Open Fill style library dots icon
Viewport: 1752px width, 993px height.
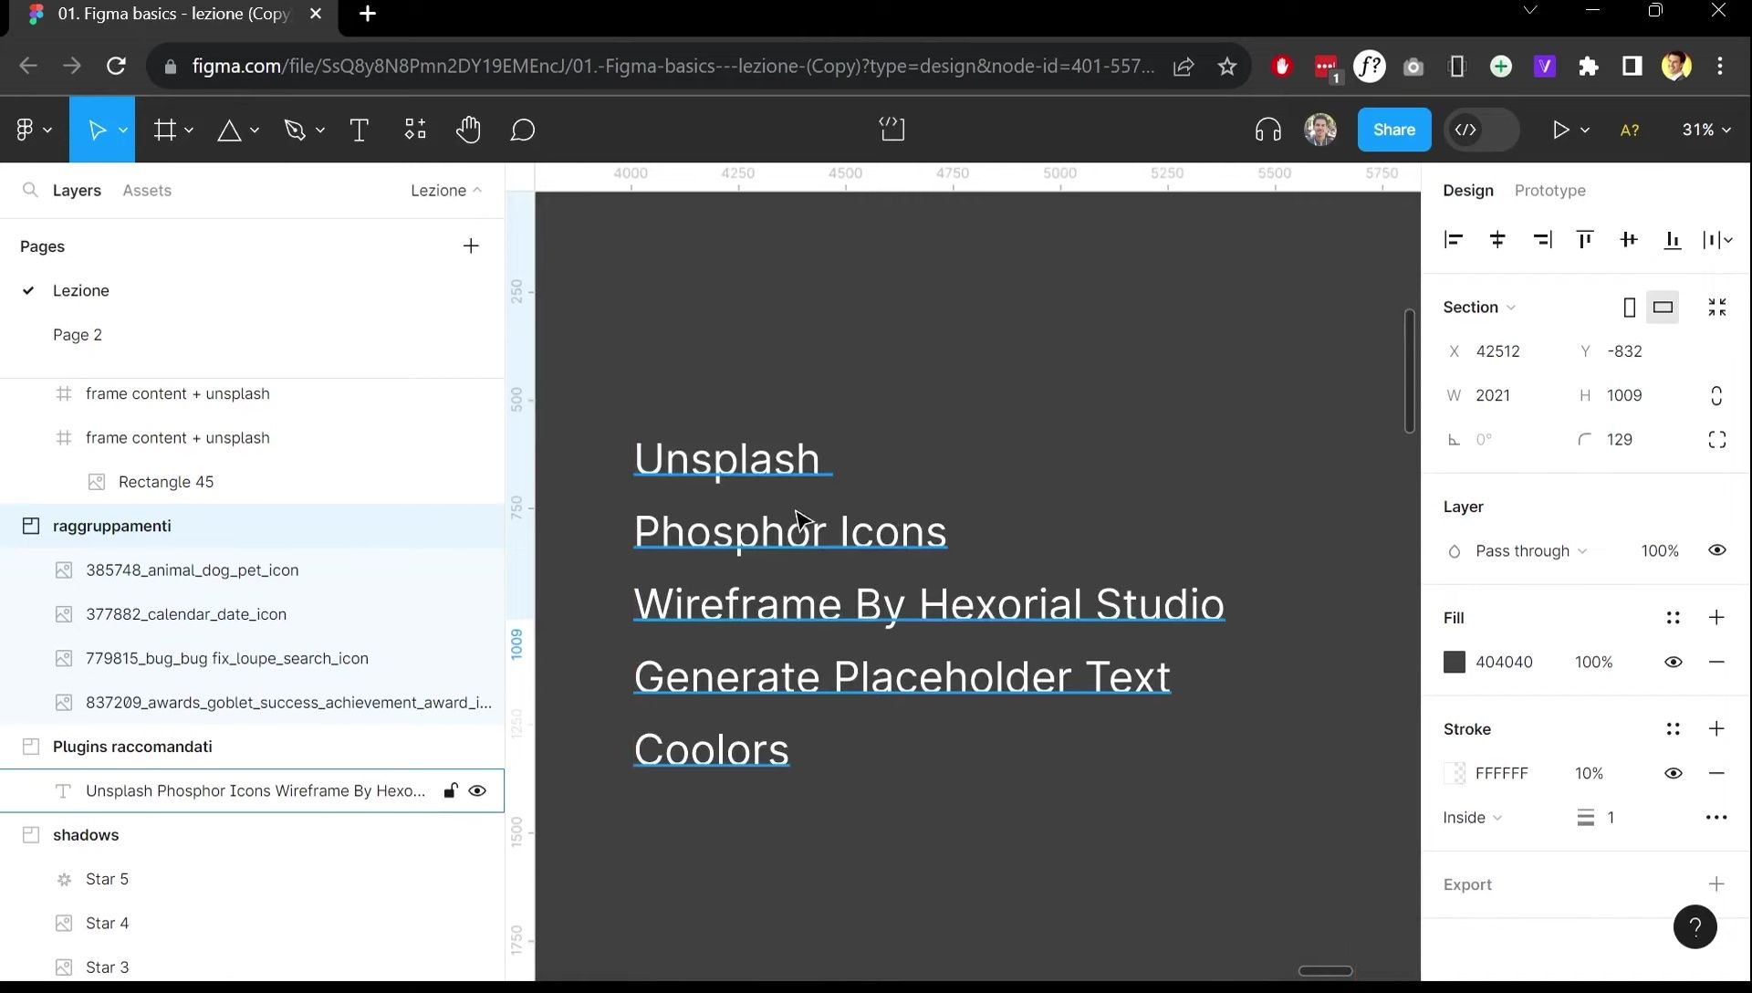point(1674,618)
